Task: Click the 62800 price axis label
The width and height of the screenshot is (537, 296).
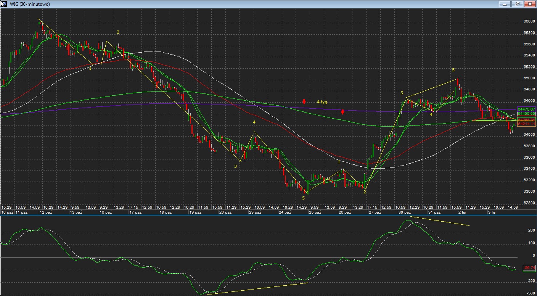Action: pos(529,203)
